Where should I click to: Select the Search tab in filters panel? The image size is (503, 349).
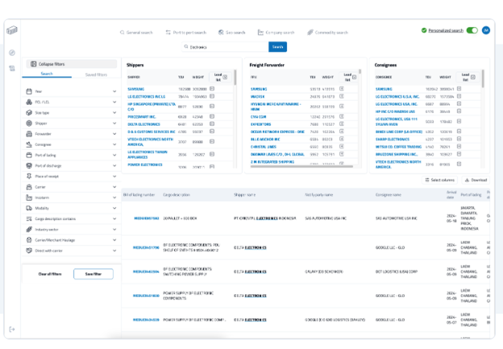pyautogui.click(x=47, y=74)
